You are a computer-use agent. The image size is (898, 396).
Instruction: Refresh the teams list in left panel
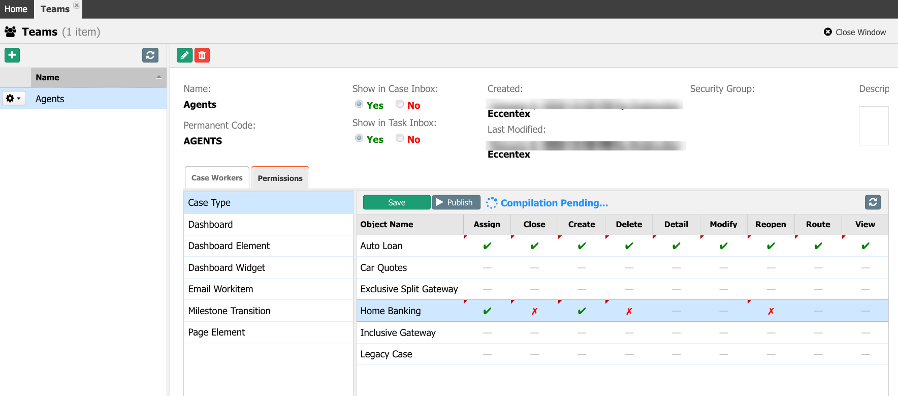coord(150,55)
